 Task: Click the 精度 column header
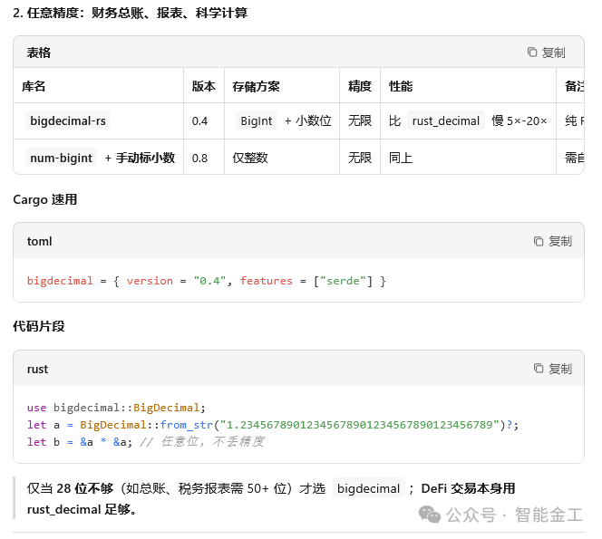360,86
